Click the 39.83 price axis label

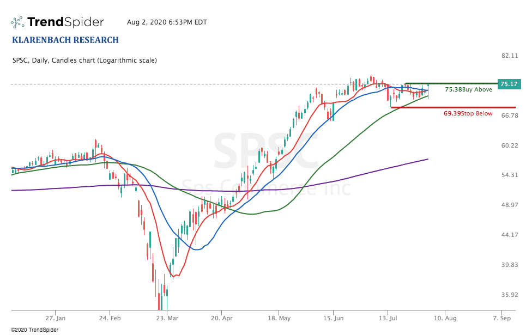[x=510, y=265]
